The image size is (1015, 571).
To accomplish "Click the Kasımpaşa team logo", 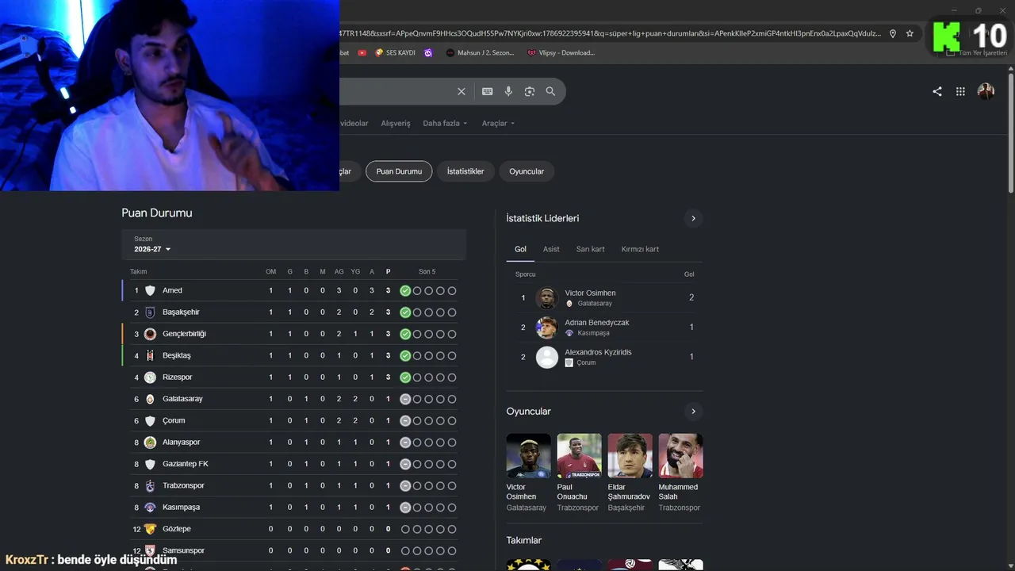I will pyautogui.click(x=150, y=508).
